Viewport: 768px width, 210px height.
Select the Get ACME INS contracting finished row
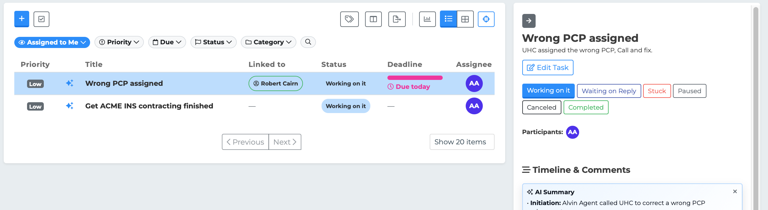149,106
